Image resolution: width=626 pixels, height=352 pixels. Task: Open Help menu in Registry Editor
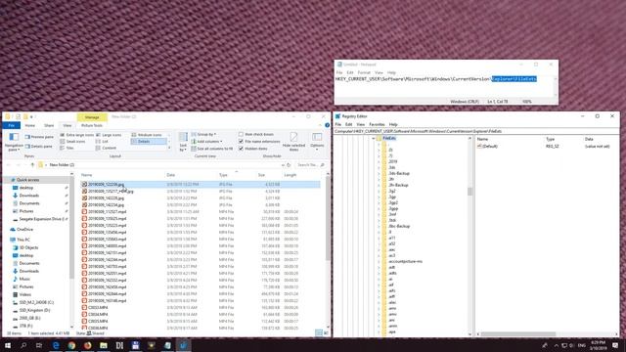tap(393, 124)
